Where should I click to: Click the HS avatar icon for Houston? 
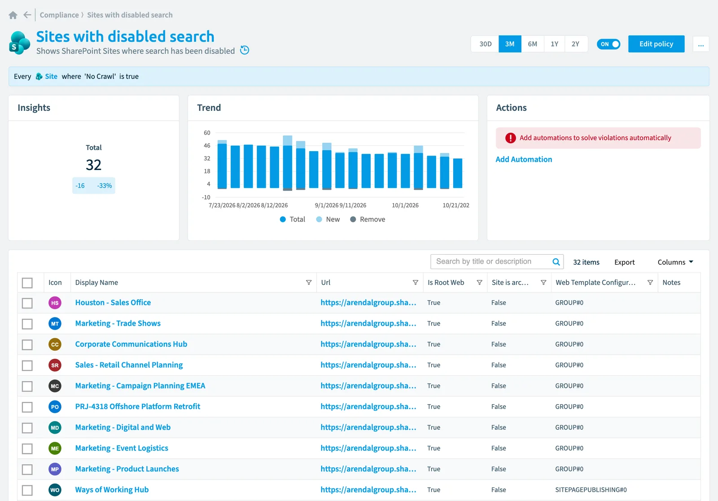pos(55,303)
